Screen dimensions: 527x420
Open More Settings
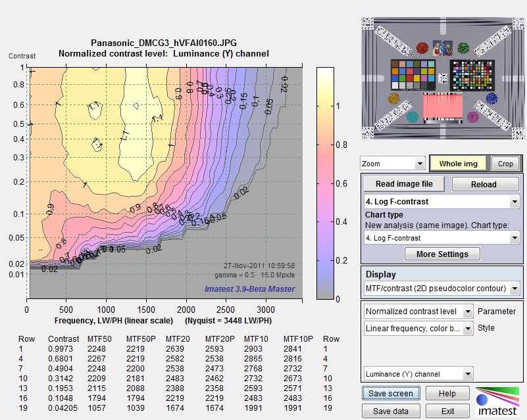pos(442,254)
